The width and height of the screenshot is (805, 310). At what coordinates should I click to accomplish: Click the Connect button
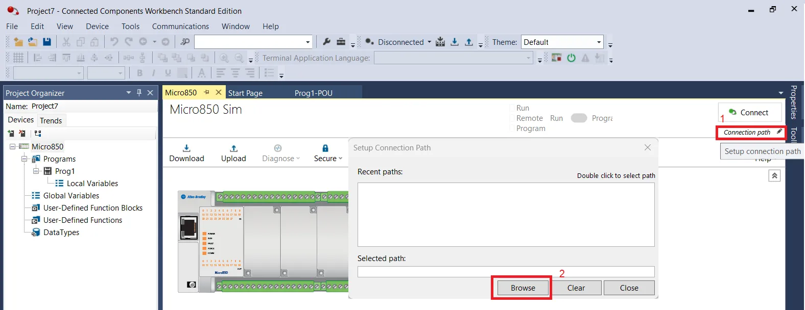pyautogui.click(x=750, y=113)
